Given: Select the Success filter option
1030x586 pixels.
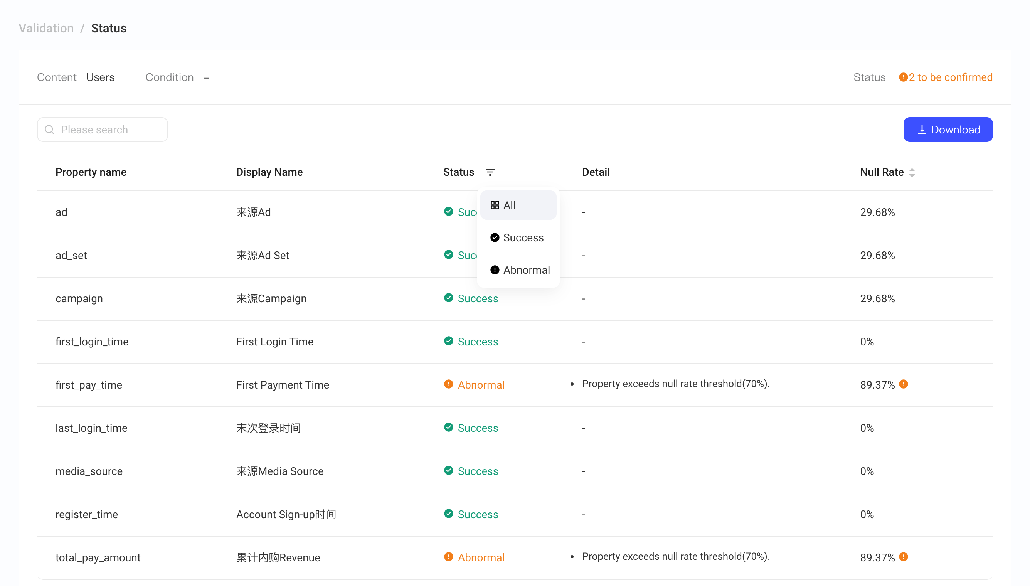Looking at the screenshot, I should (x=518, y=237).
